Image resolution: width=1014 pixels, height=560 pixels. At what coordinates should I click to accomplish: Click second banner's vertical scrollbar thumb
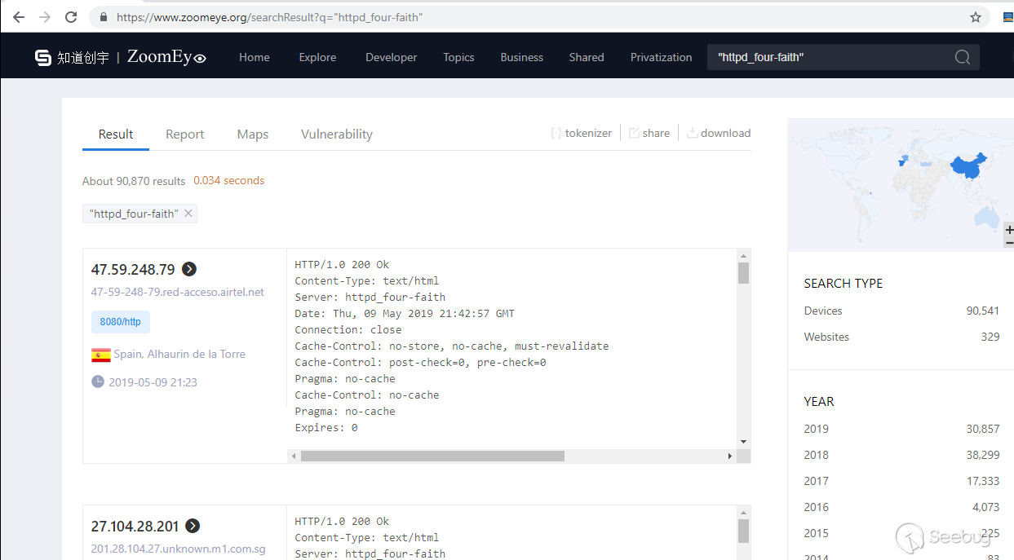pyautogui.click(x=743, y=531)
